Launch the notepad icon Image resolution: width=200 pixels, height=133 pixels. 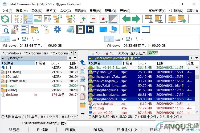(70, 29)
